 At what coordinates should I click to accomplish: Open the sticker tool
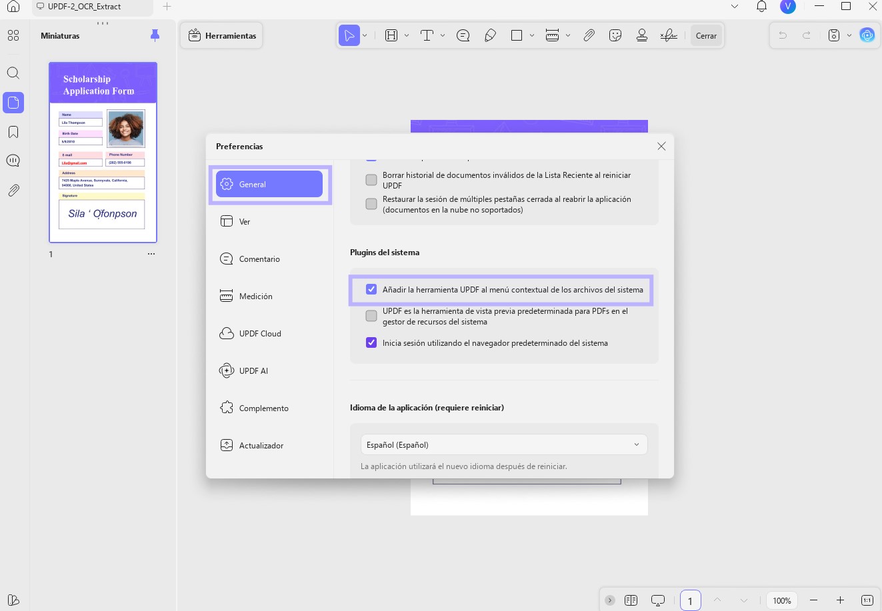click(x=615, y=36)
